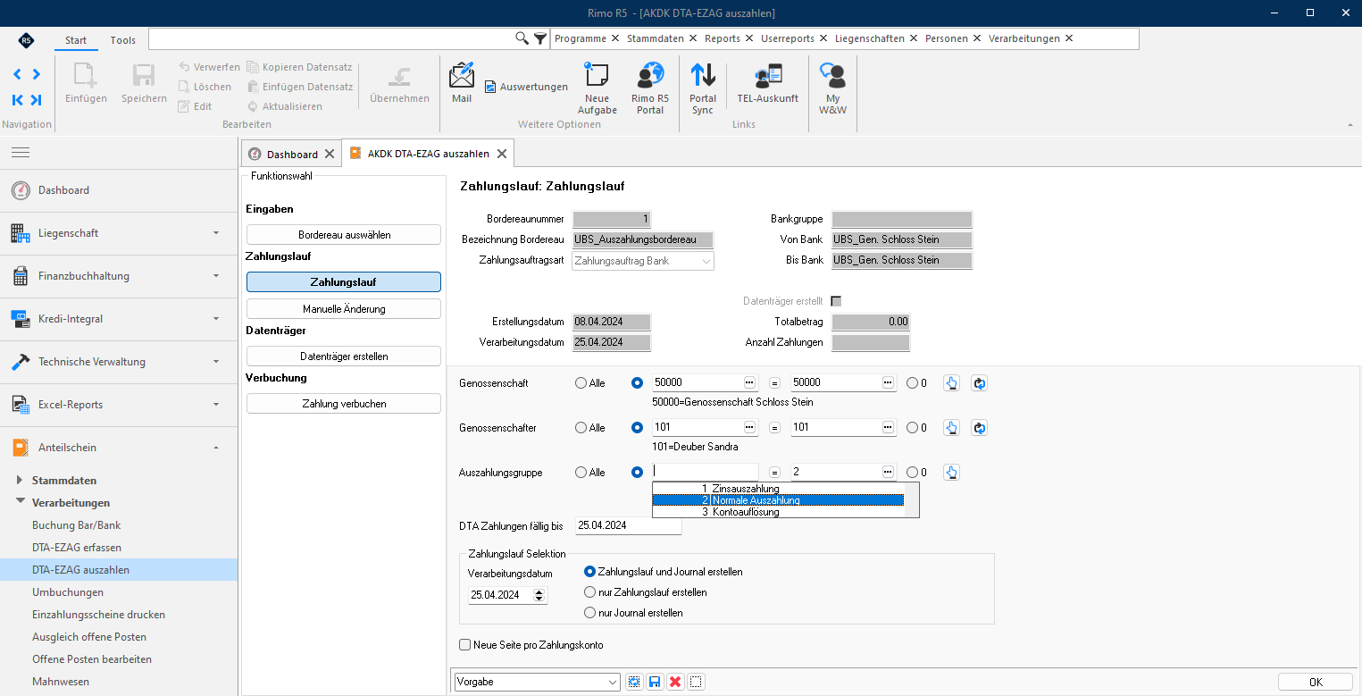
Task: Start Portal Sync
Action: point(703,88)
